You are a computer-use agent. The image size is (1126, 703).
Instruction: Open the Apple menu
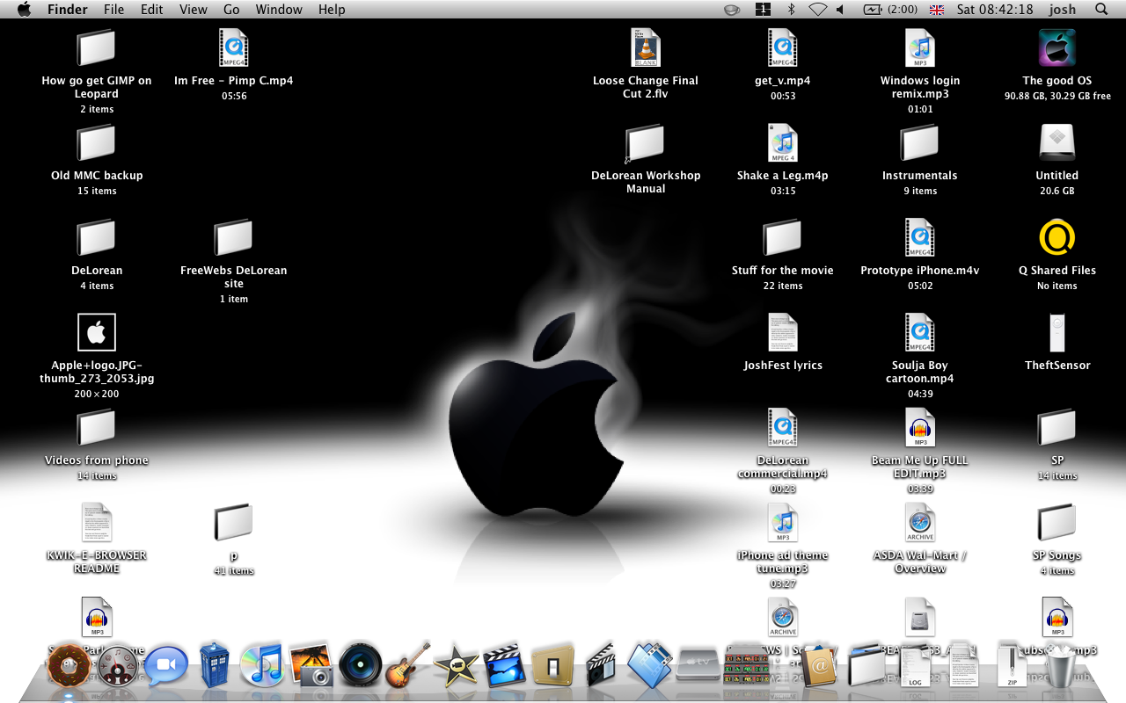click(24, 10)
